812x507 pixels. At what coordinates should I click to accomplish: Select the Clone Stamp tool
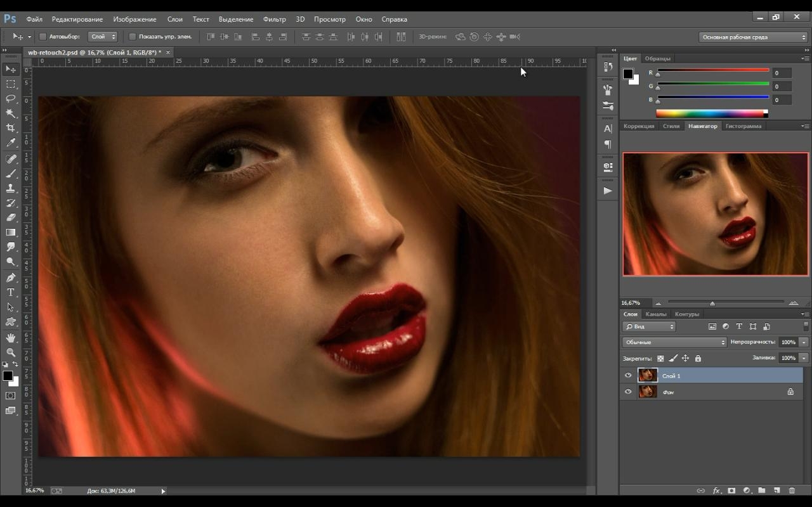pos(11,188)
